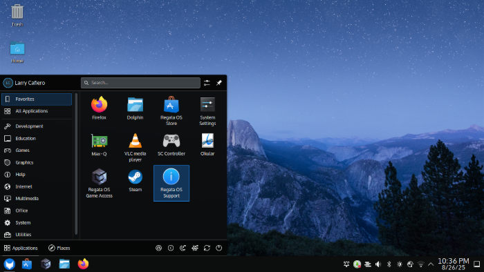Open the Wi-Fi network tray icon
484x272 pixels.
(420, 264)
